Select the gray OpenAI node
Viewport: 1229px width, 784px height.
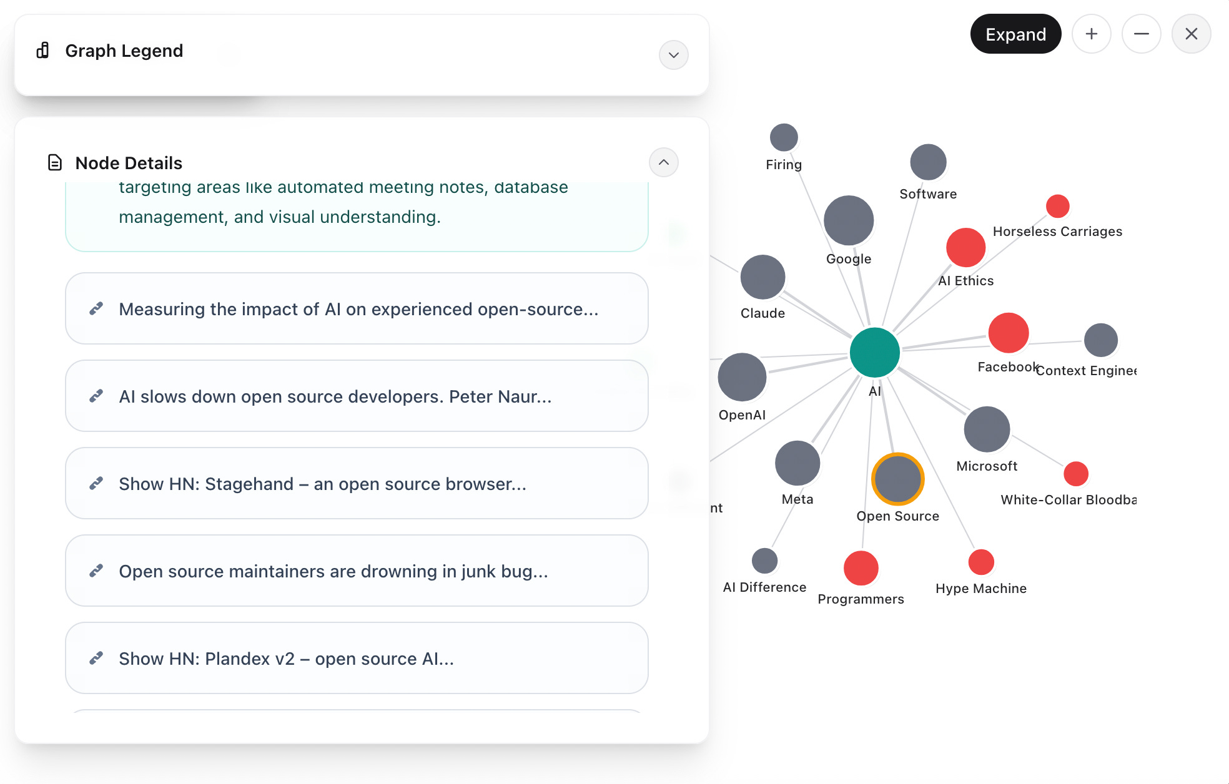point(742,378)
